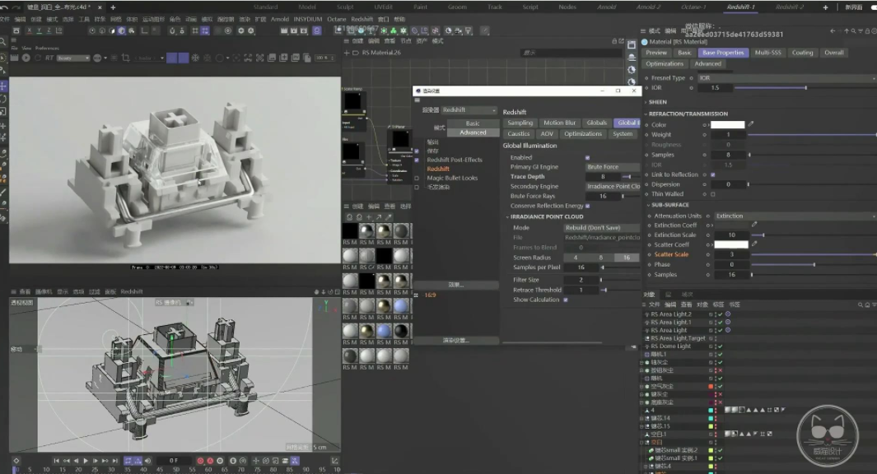Click the red record keyframe button
The width and height of the screenshot is (877, 474).
(x=200, y=461)
